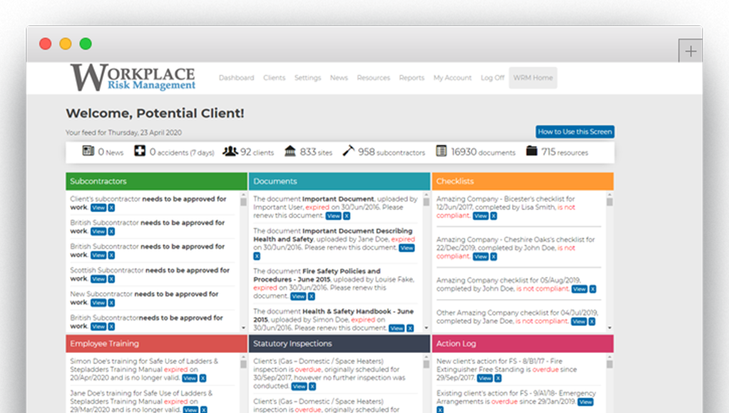Dismiss Health & Safety Handbook notice
The image size is (729, 413).
[410, 329]
